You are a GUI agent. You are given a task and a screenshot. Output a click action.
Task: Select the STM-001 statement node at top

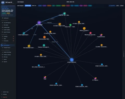[x=64, y=13]
